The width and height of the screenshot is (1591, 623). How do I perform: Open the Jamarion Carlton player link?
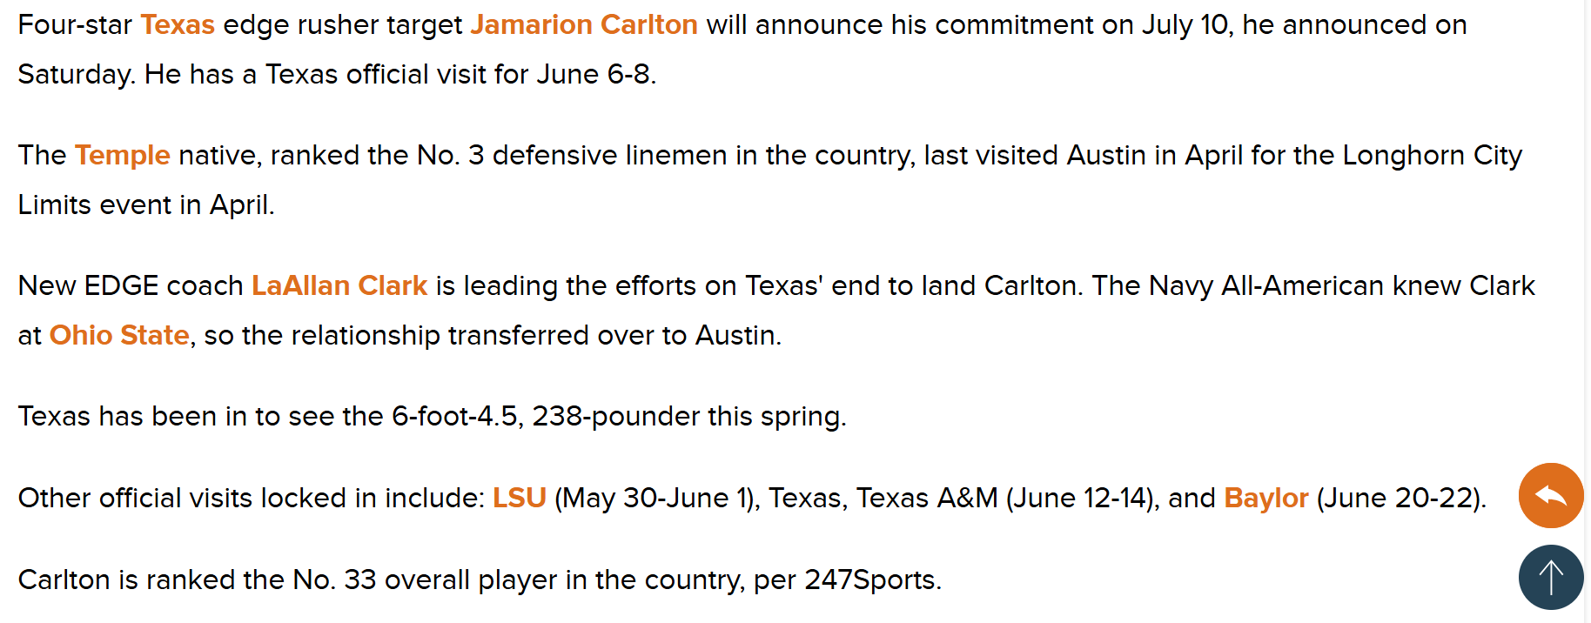coord(584,24)
